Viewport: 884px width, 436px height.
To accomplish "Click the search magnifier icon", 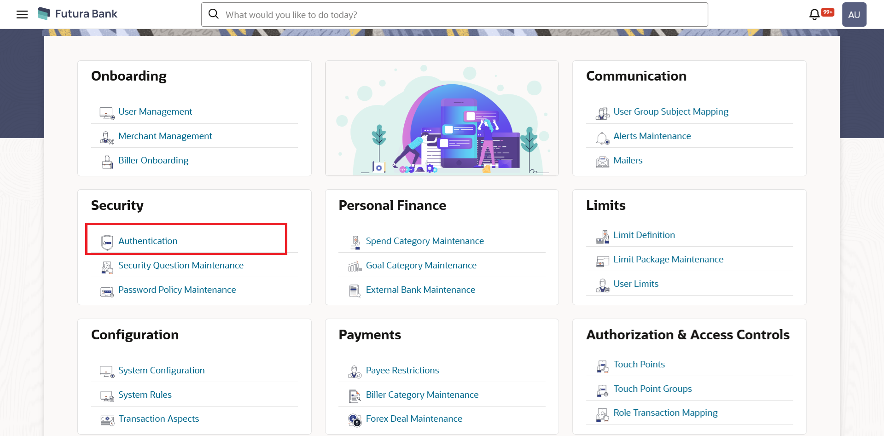I will [x=214, y=14].
